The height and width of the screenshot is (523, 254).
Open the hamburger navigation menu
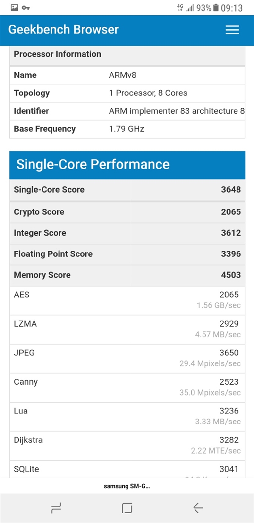click(232, 30)
